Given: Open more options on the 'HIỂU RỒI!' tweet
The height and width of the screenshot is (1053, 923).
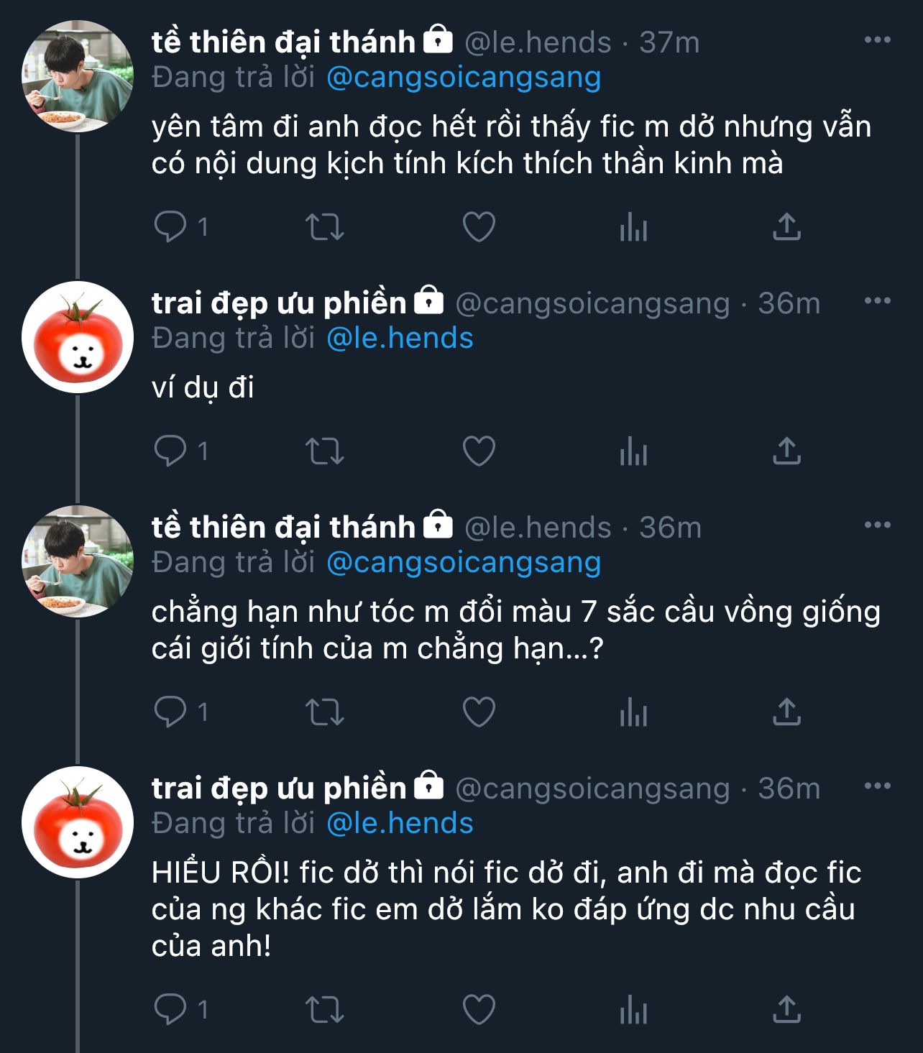Looking at the screenshot, I should 877,786.
